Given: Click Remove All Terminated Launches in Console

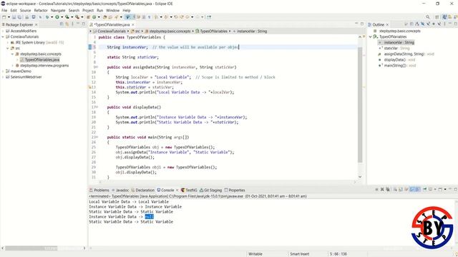Looking at the screenshot, I should [x=388, y=190].
